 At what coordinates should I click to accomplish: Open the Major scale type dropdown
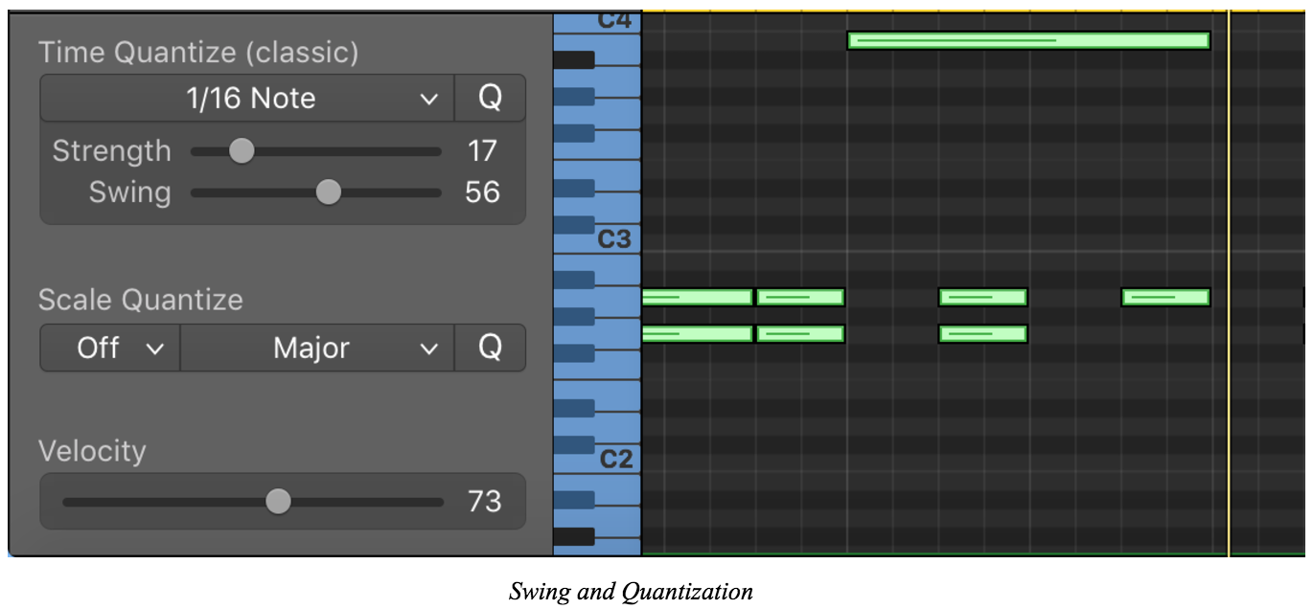(x=317, y=348)
